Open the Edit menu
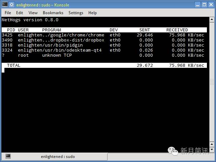The height and width of the screenshot is (162, 216). 20,13
